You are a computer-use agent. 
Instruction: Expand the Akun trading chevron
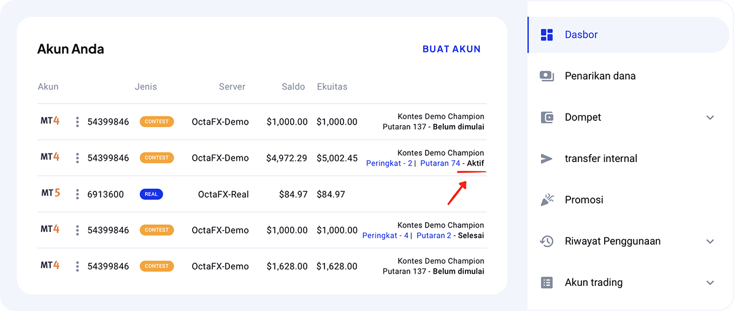(x=710, y=282)
